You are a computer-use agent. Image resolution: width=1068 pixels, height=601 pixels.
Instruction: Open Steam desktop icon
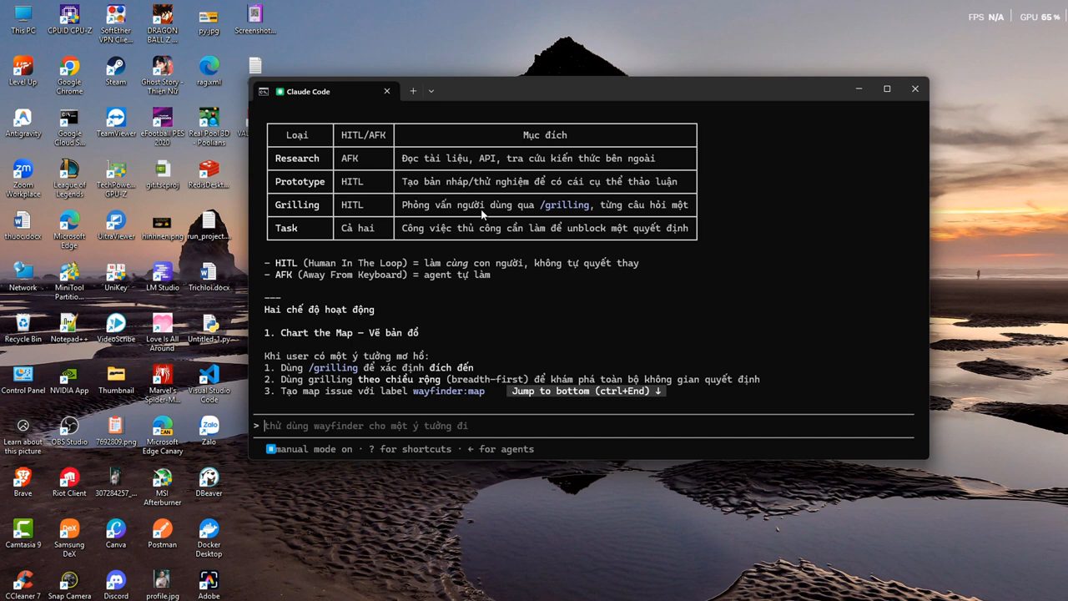click(x=116, y=71)
